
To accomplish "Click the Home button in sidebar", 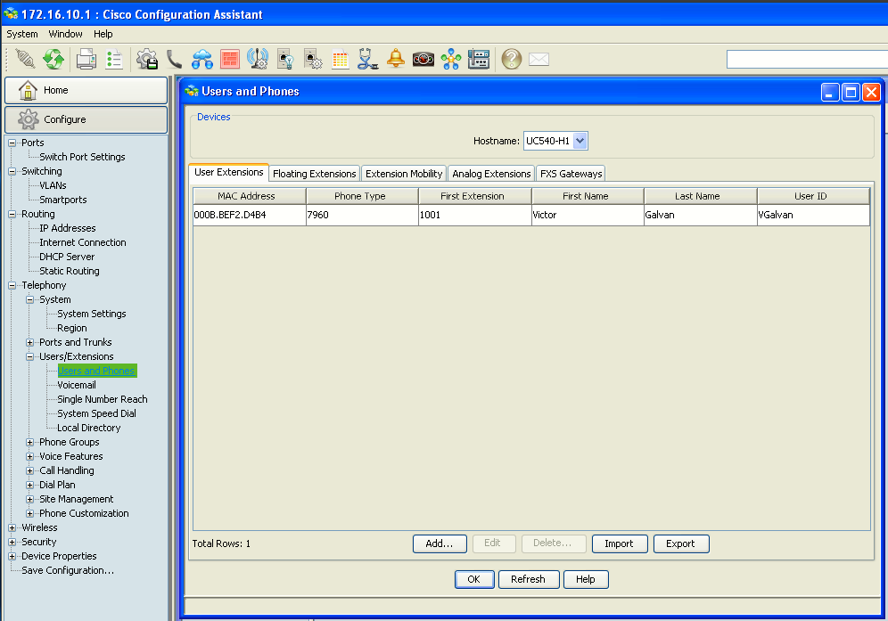I will pos(86,90).
